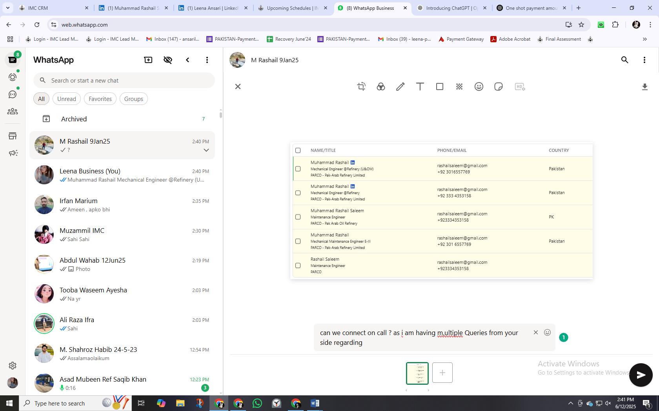The width and height of the screenshot is (659, 411).
Task: Switch to Upcoming Schedules browser tab
Action: [293, 8]
